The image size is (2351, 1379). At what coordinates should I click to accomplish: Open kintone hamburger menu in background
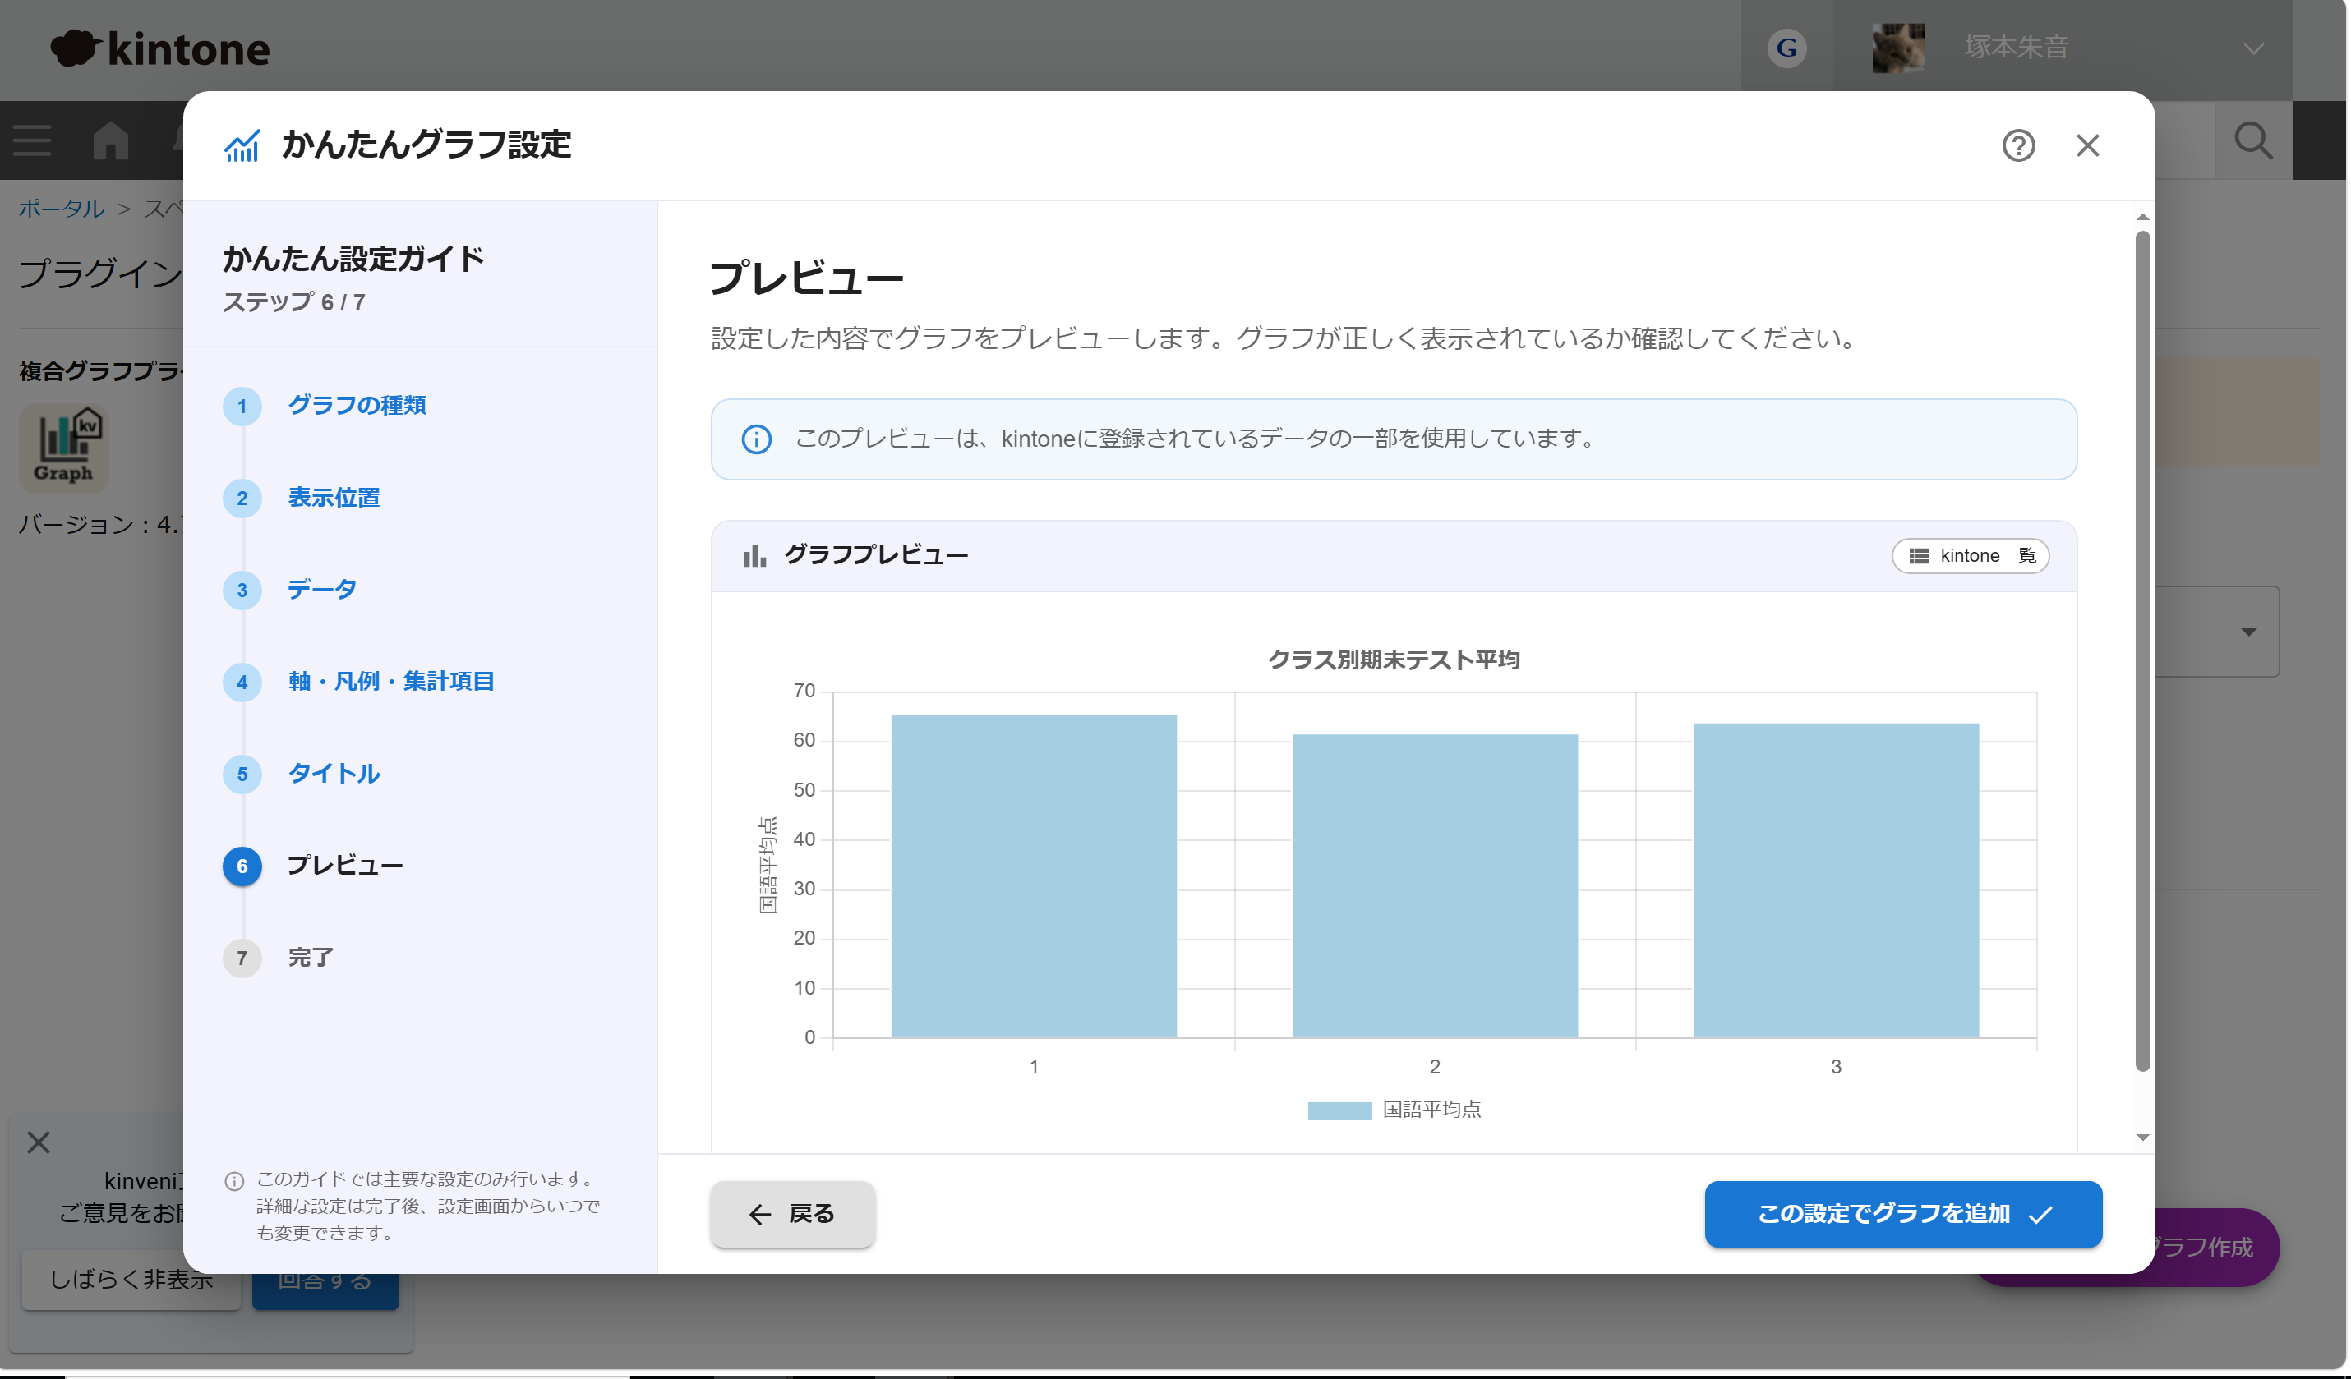pyautogui.click(x=33, y=140)
